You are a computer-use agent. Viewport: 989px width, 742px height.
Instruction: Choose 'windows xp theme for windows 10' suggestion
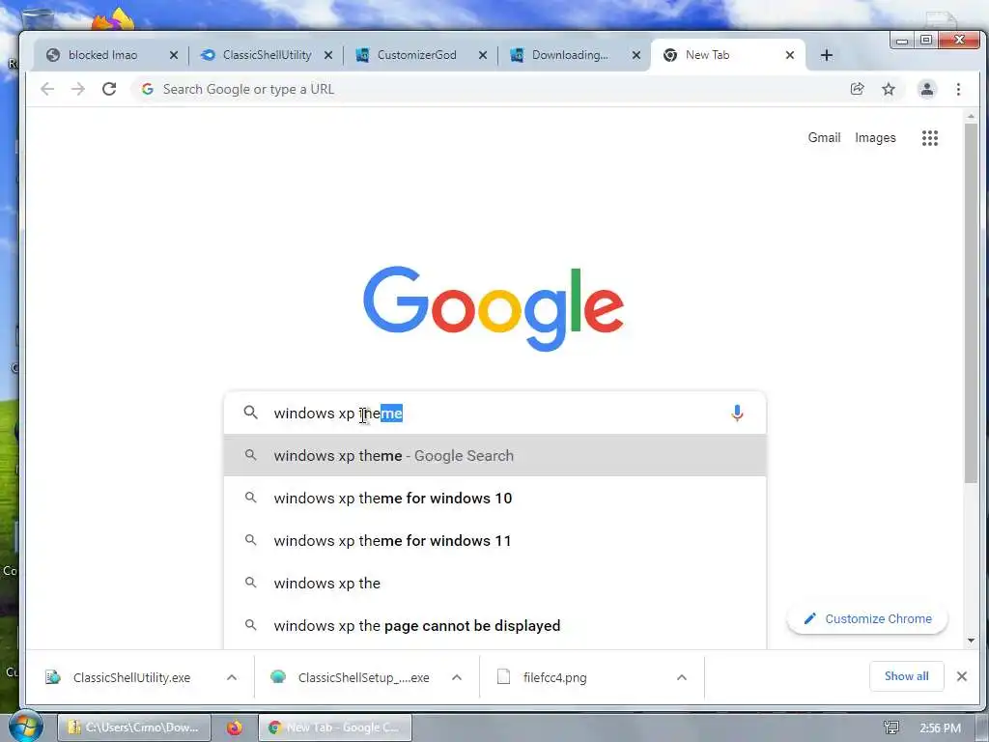495,498
